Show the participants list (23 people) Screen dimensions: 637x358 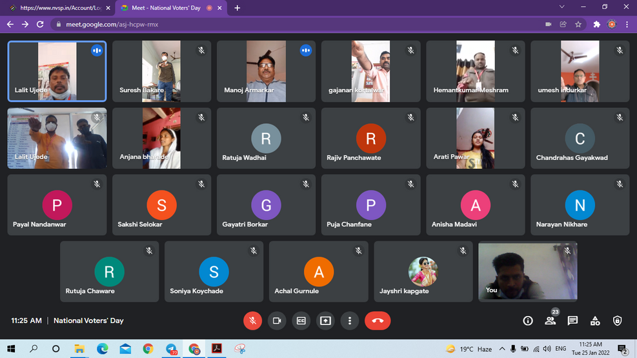550,321
